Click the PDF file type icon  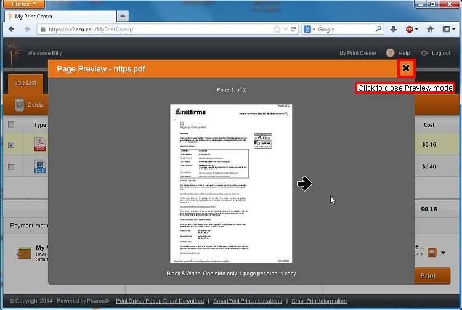point(40,145)
